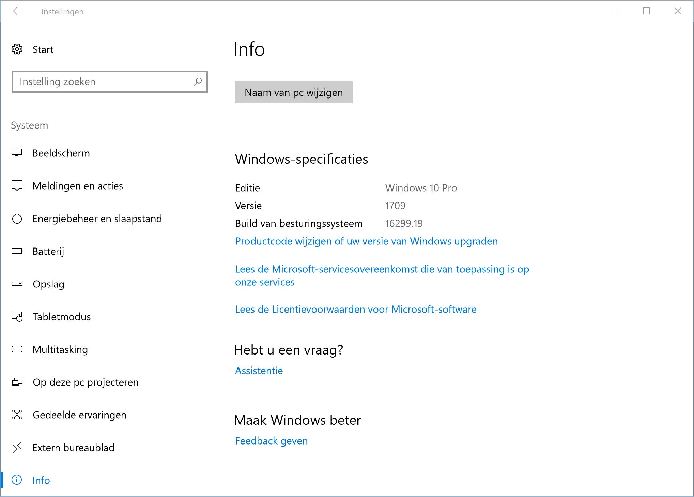This screenshot has height=497, width=694.
Task: Click the Energiebeheer power icon
Action: (x=17, y=219)
